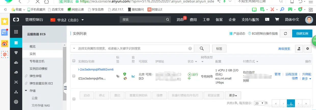The image size is (316, 110).
Task: Open the 高级搜索 link
Action: coord(284,49)
